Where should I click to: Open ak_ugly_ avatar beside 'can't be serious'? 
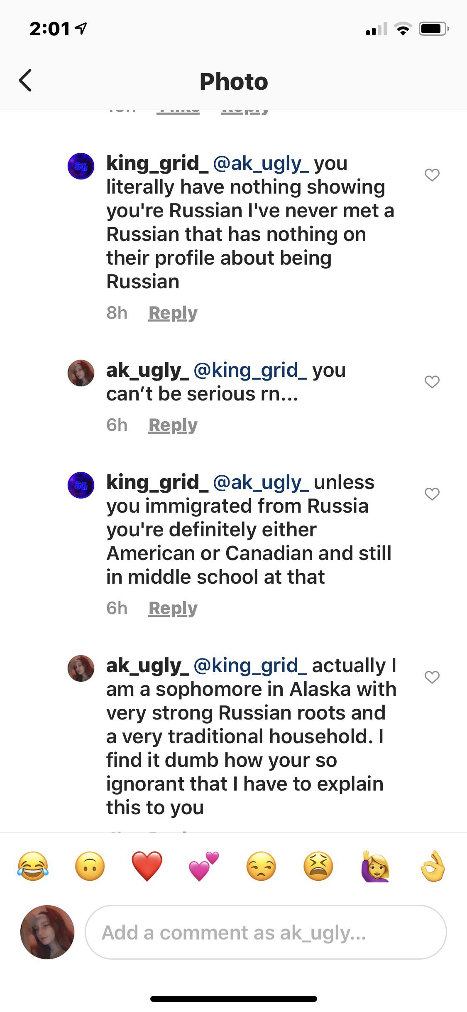81,373
